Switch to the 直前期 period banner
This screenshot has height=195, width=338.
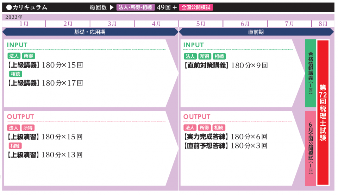pos(256,32)
